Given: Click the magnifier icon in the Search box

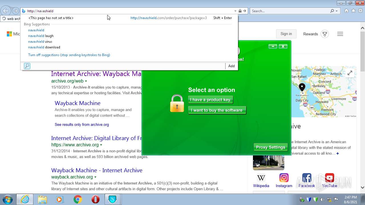Looking at the screenshot, I should click(x=332, y=11).
